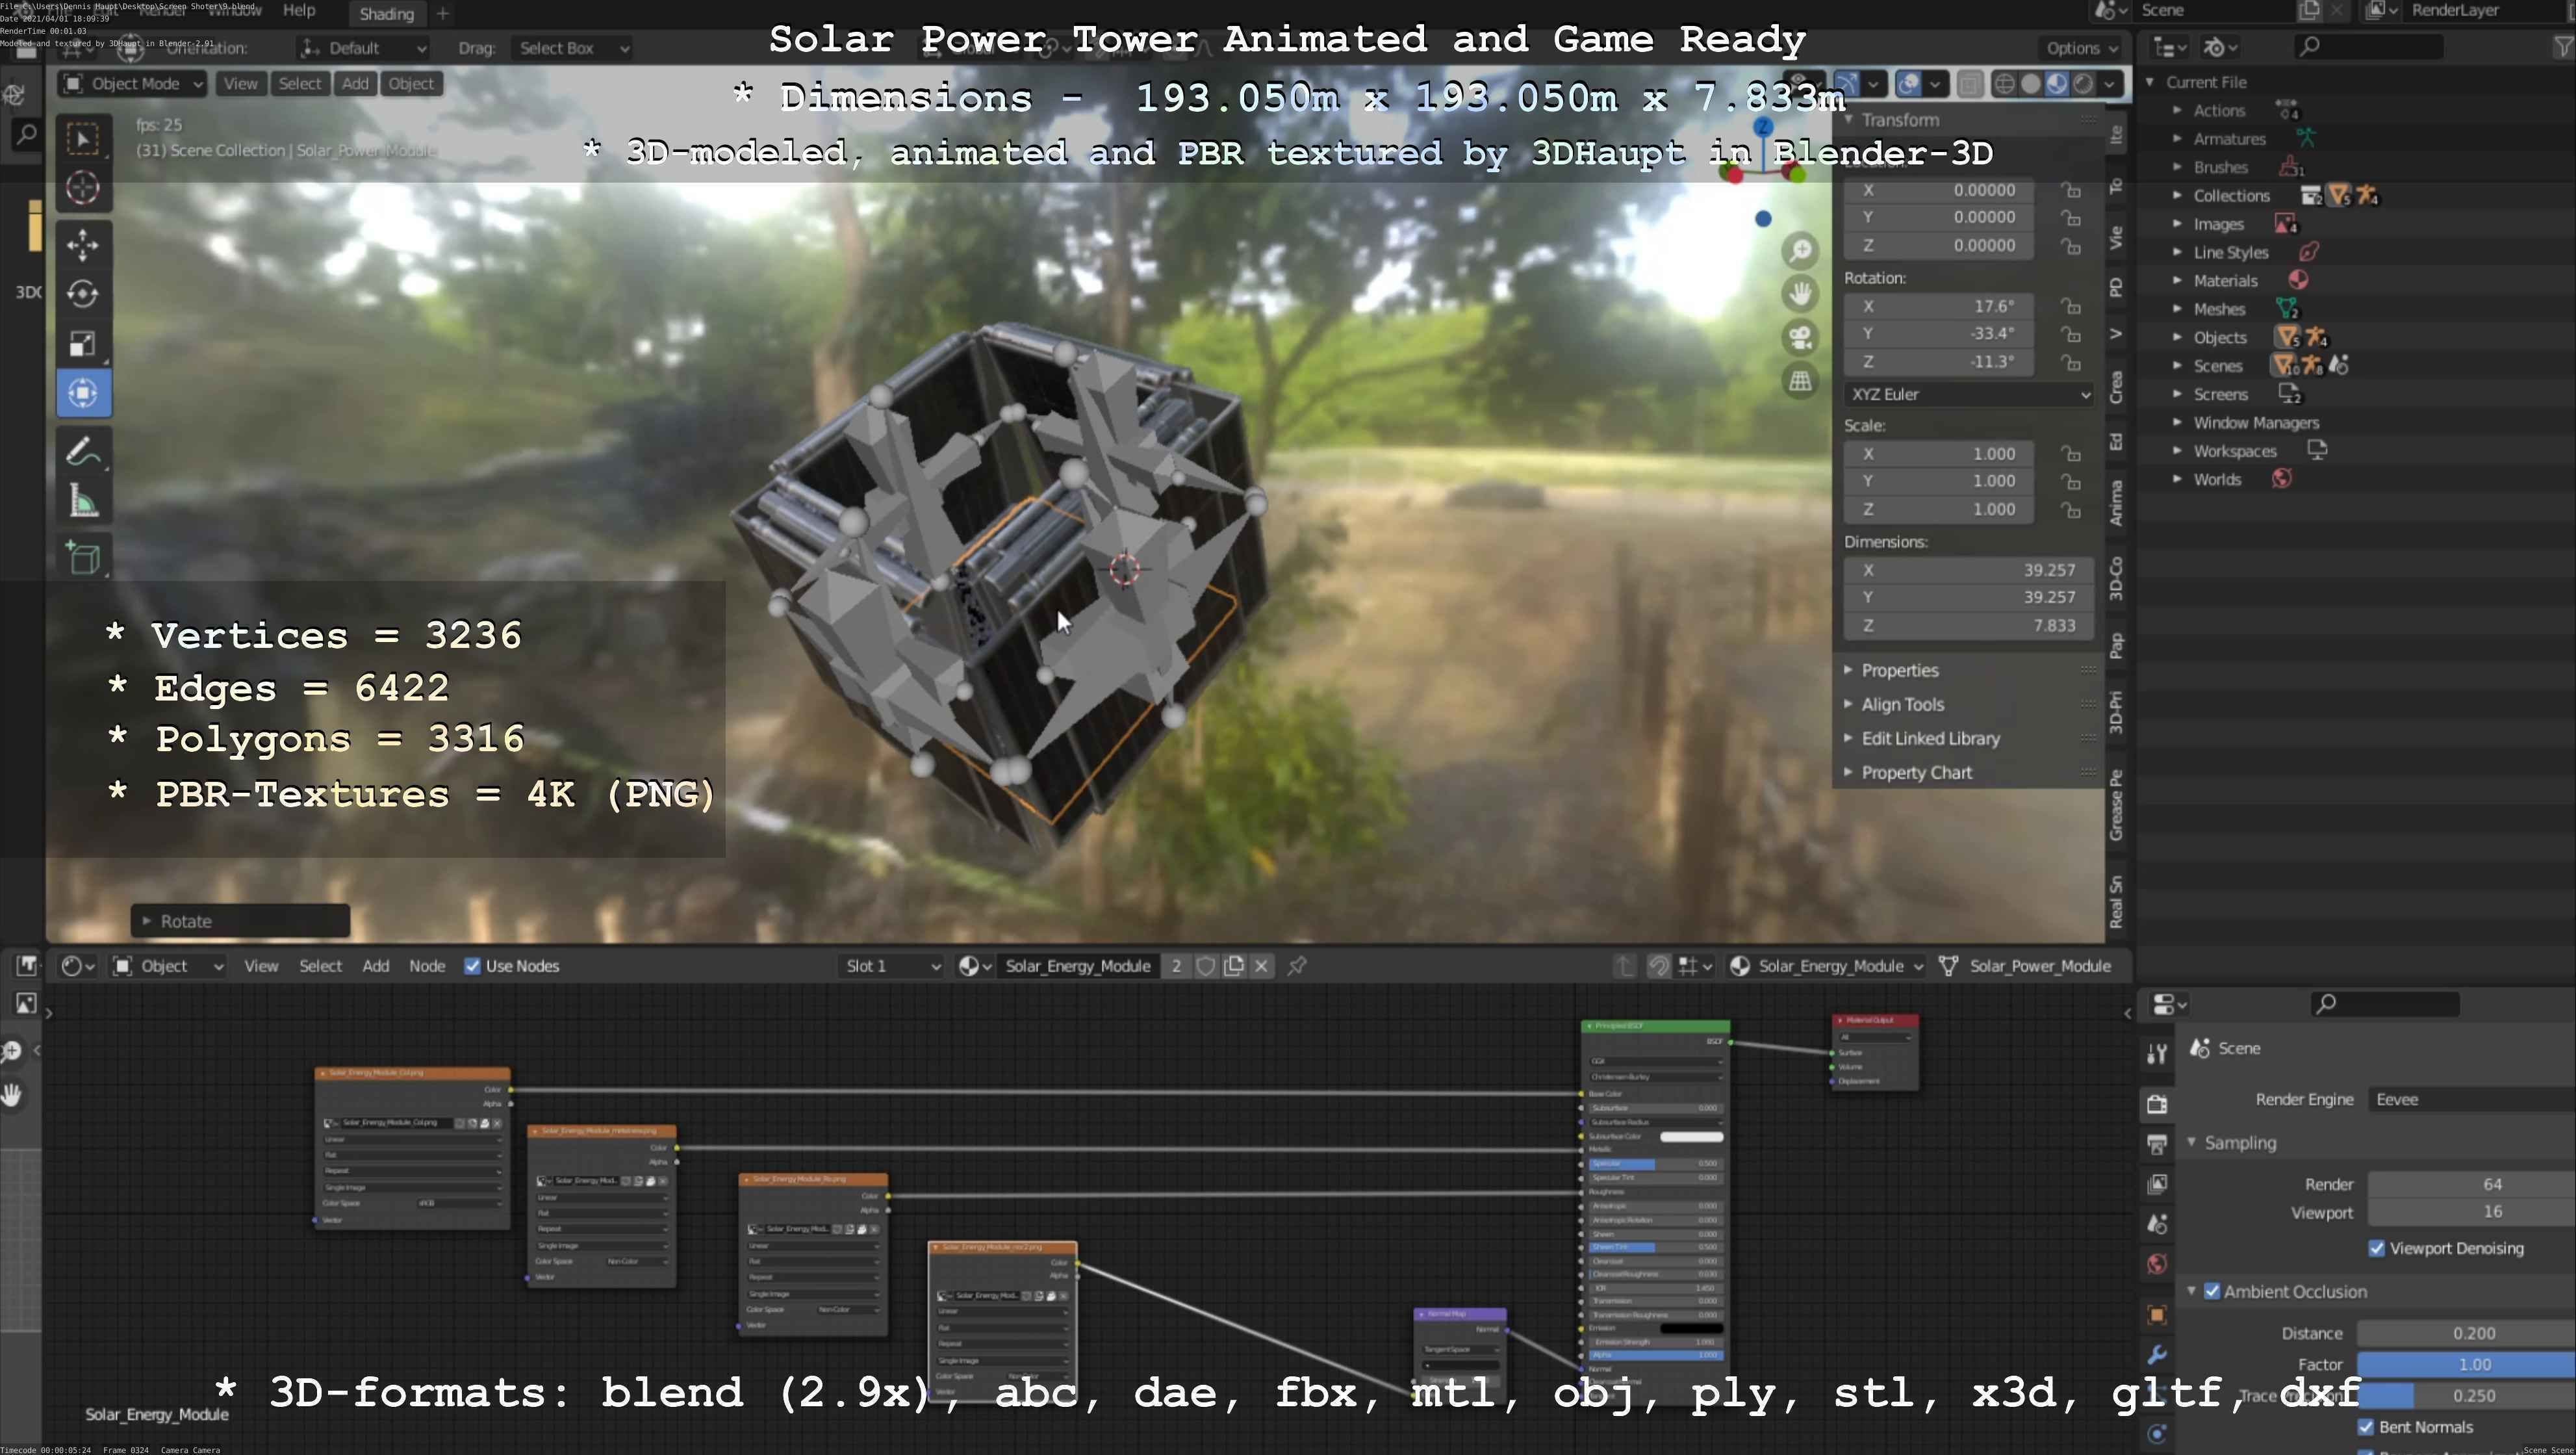Expand the Align Tools panel
This screenshot has height=1455, width=2576.
click(x=1902, y=704)
